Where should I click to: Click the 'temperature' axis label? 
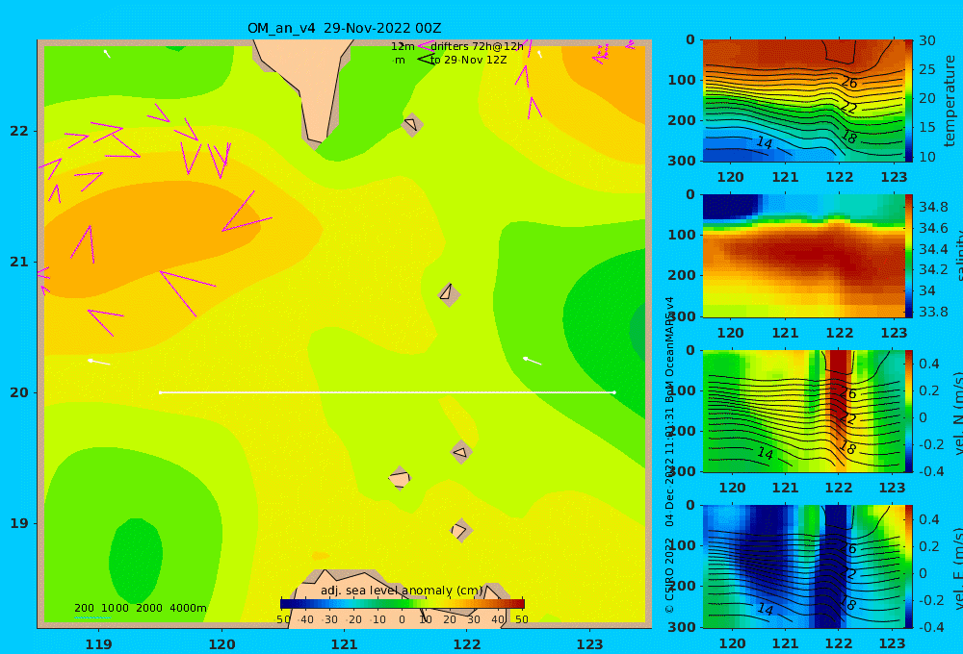pyautogui.click(x=950, y=101)
